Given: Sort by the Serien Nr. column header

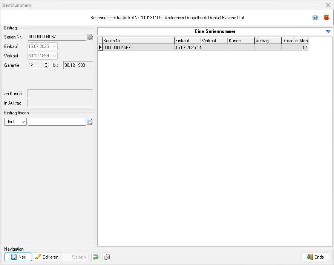Looking at the screenshot, I should pyautogui.click(x=138, y=41).
